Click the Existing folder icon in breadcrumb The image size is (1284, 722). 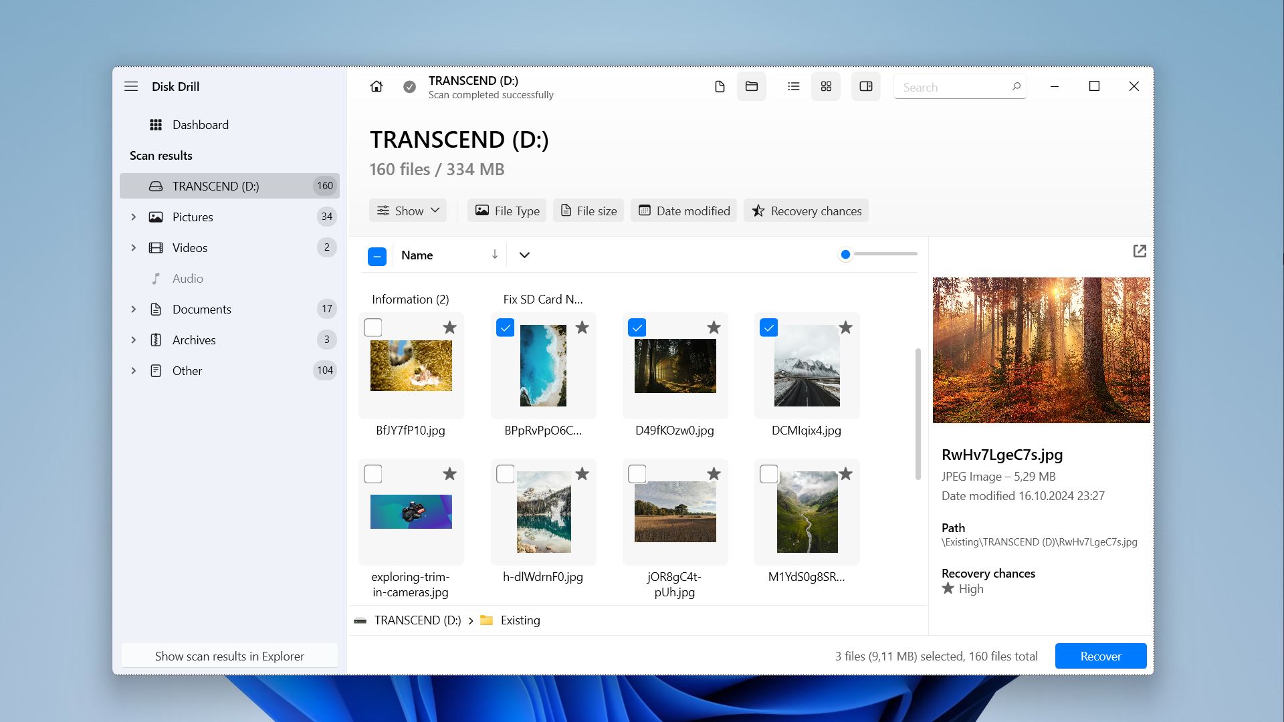[486, 620]
